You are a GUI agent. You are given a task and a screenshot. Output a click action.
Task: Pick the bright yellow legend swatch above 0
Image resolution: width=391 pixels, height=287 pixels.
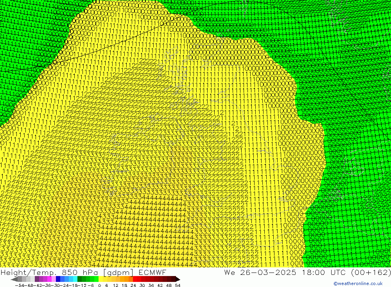pyautogui.click(x=101, y=279)
